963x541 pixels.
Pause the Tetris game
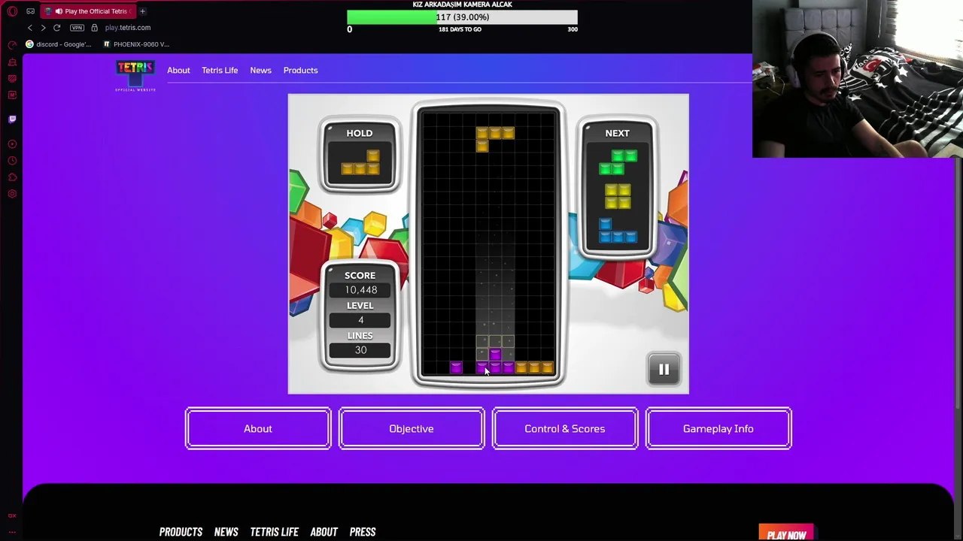pos(664,369)
